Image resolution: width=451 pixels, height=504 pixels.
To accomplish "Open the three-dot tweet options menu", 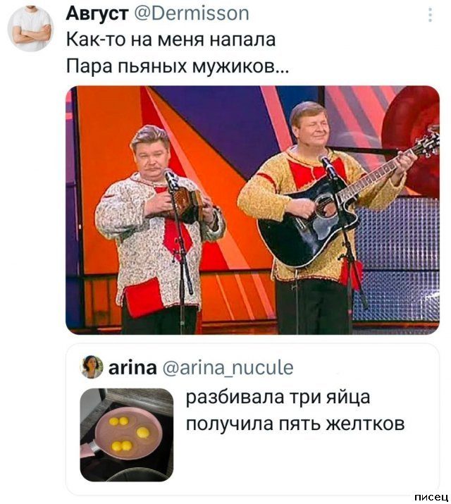I will tap(430, 15).
